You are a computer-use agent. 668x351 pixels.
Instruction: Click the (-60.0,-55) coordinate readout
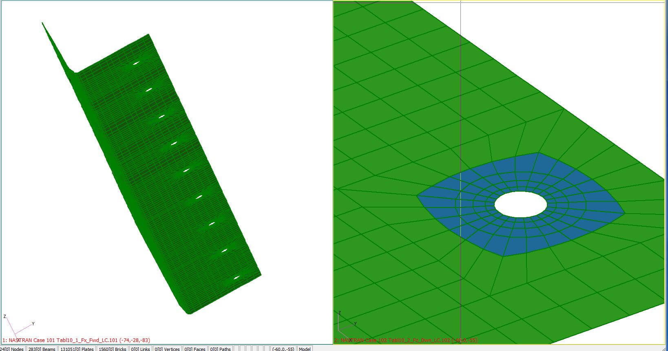click(283, 349)
